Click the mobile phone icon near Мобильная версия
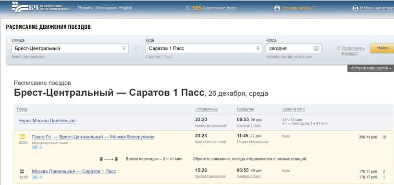The width and height of the screenshot is (394, 185). tap(355, 8)
